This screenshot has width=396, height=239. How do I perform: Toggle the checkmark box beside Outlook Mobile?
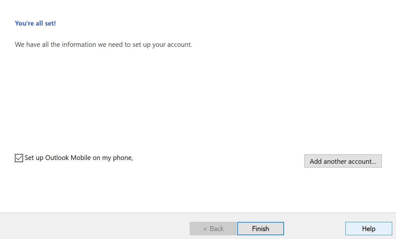click(x=19, y=158)
